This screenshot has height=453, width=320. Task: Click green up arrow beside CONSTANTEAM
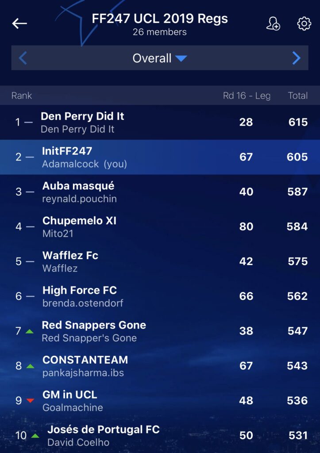coord(30,366)
